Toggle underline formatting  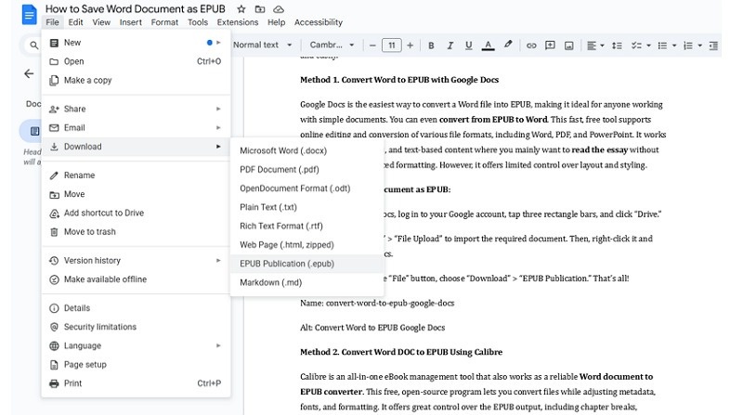pyautogui.click(x=469, y=45)
